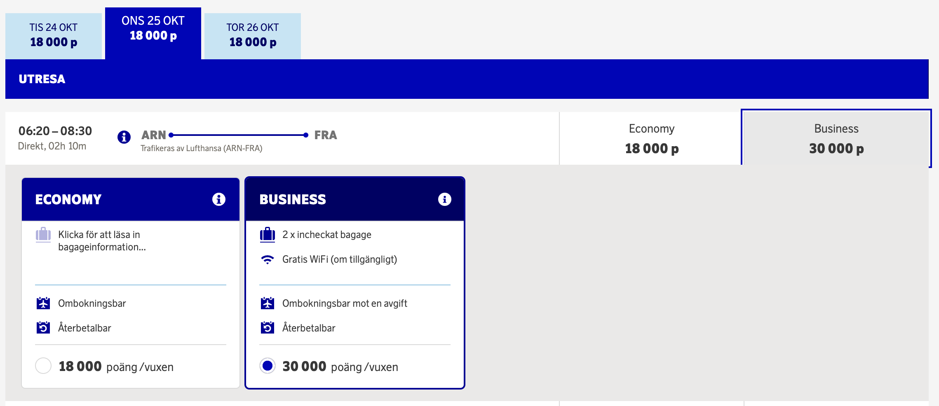Click Economy Ombokningsbar rebooking icon
This screenshot has height=406, width=939.
coord(43,303)
